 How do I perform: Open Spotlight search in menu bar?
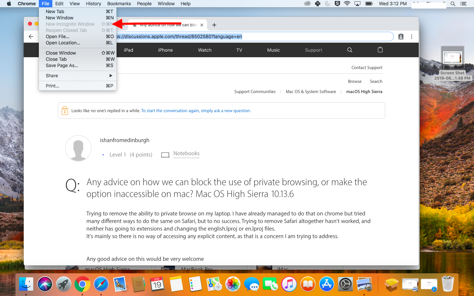coord(453,4)
